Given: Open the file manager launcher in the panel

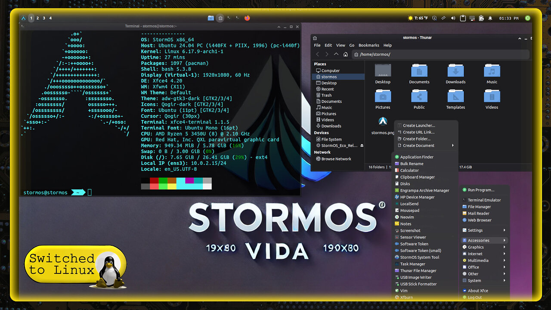Looking at the screenshot, I should point(211,18).
